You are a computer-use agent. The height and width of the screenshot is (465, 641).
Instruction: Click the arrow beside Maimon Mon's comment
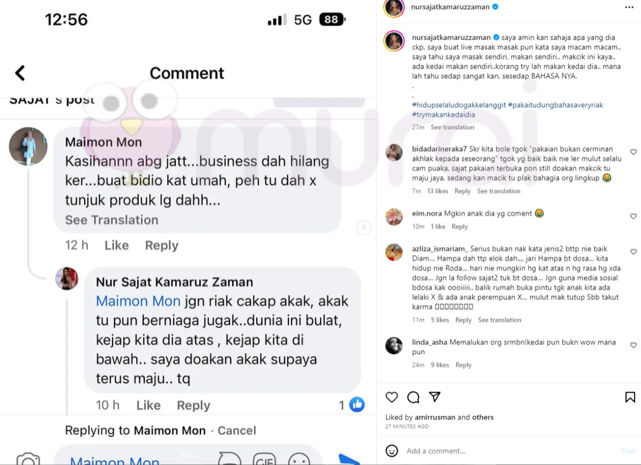click(x=363, y=228)
